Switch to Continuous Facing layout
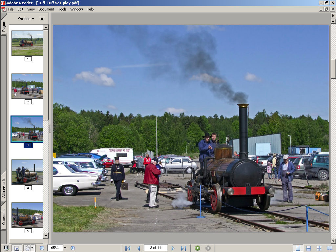 (x=319, y=248)
